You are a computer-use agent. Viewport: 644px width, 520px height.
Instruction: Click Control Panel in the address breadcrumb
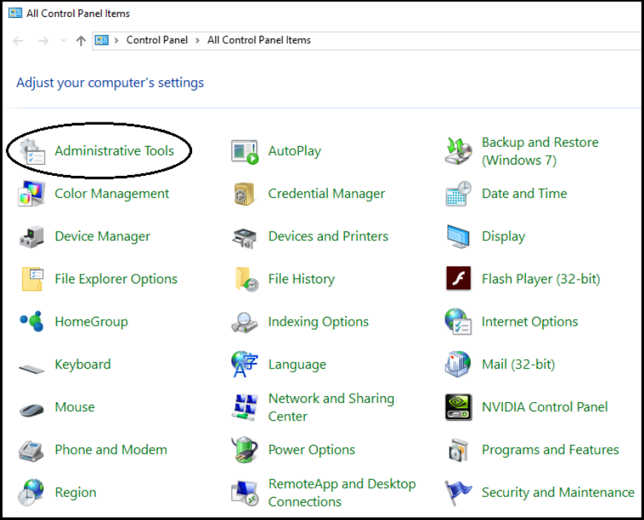tap(157, 40)
